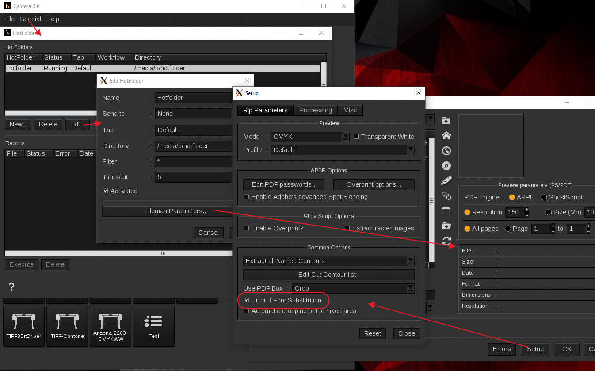Open the Arizona-2260-CMYKWW printer
This screenshot has width=595, height=371.
coord(111,326)
